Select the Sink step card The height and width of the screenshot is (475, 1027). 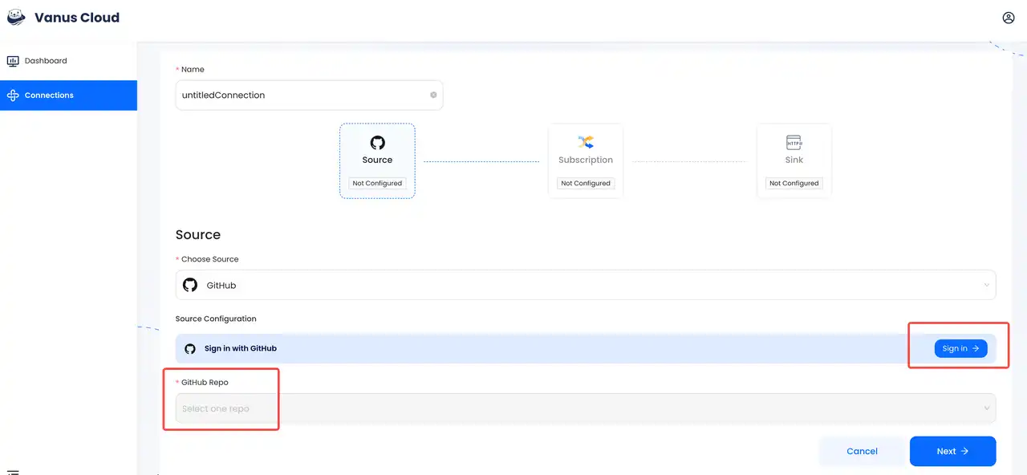pyautogui.click(x=794, y=160)
